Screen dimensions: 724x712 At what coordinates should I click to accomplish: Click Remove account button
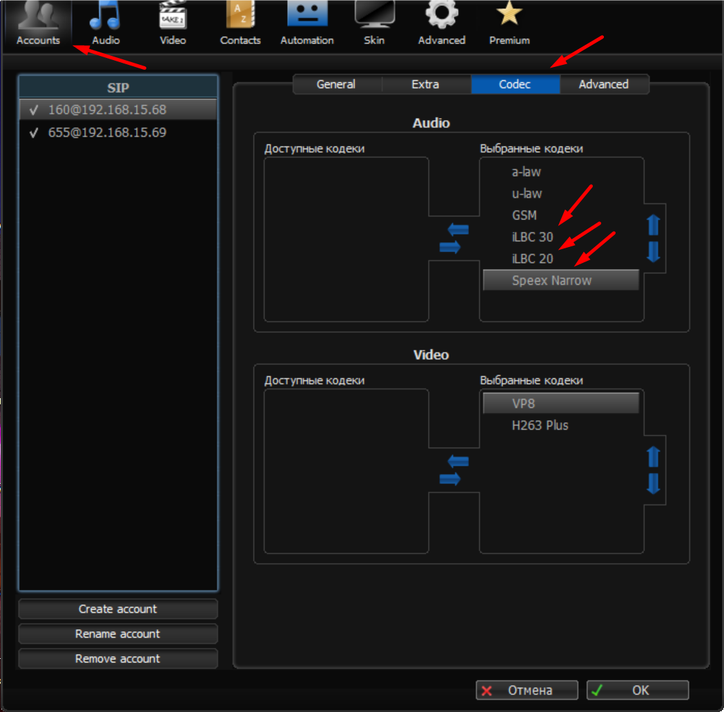(118, 658)
